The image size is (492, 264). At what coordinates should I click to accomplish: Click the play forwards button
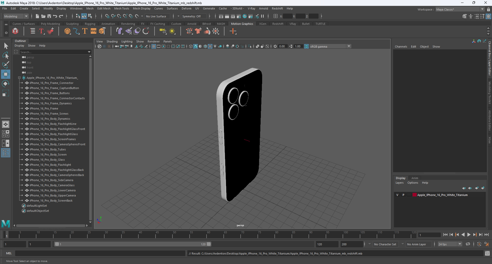tap(469, 235)
